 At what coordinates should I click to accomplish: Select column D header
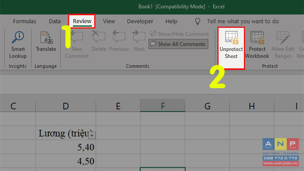[x=66, y=105]
